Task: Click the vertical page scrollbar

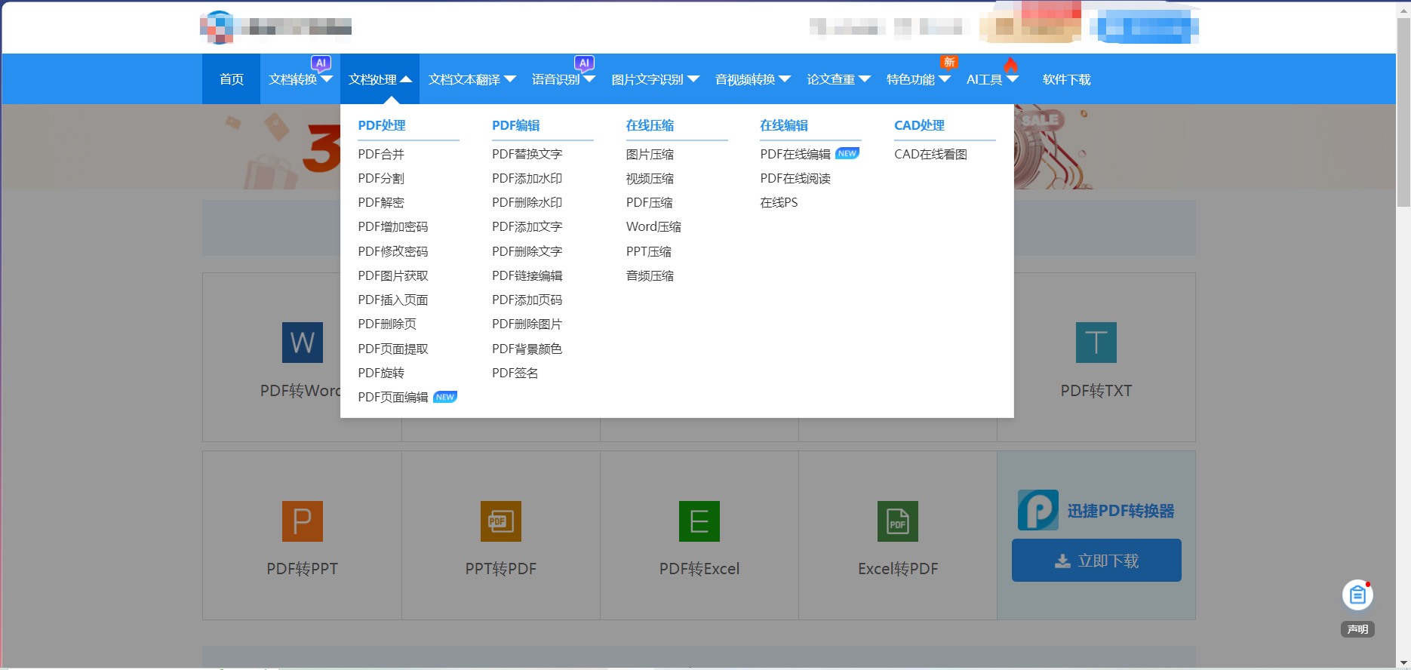Action: 1403,113
